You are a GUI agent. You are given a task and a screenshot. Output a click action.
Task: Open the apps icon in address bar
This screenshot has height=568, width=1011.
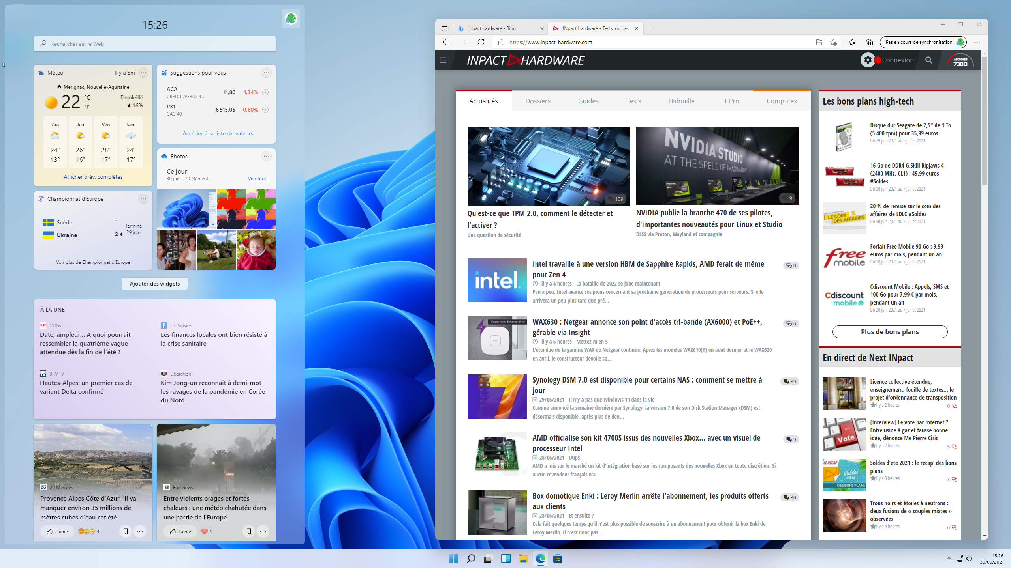[x=819, y=42]
